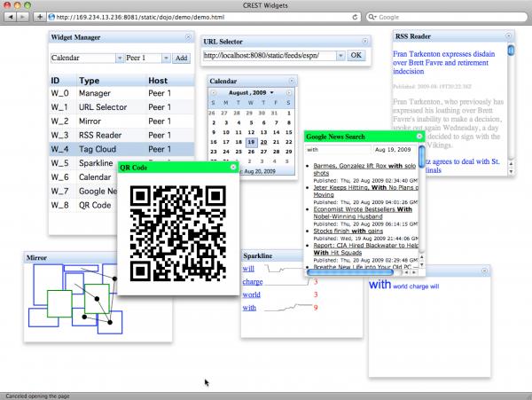Viewport: 532px width, 400px height.
Task: Open the world link in Sparkline
Action: pos(252,294)
